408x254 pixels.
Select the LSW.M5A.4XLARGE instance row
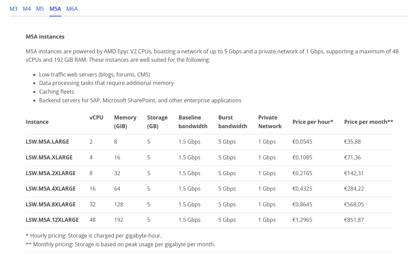point(209,189)
